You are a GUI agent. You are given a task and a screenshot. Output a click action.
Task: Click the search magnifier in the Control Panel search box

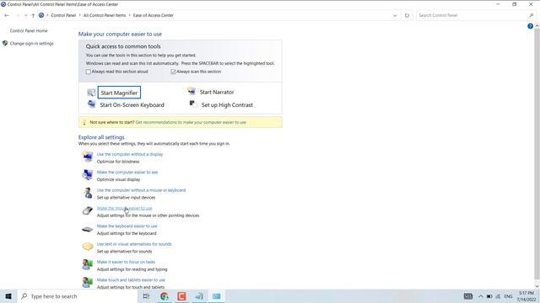[x=531, y=15]
